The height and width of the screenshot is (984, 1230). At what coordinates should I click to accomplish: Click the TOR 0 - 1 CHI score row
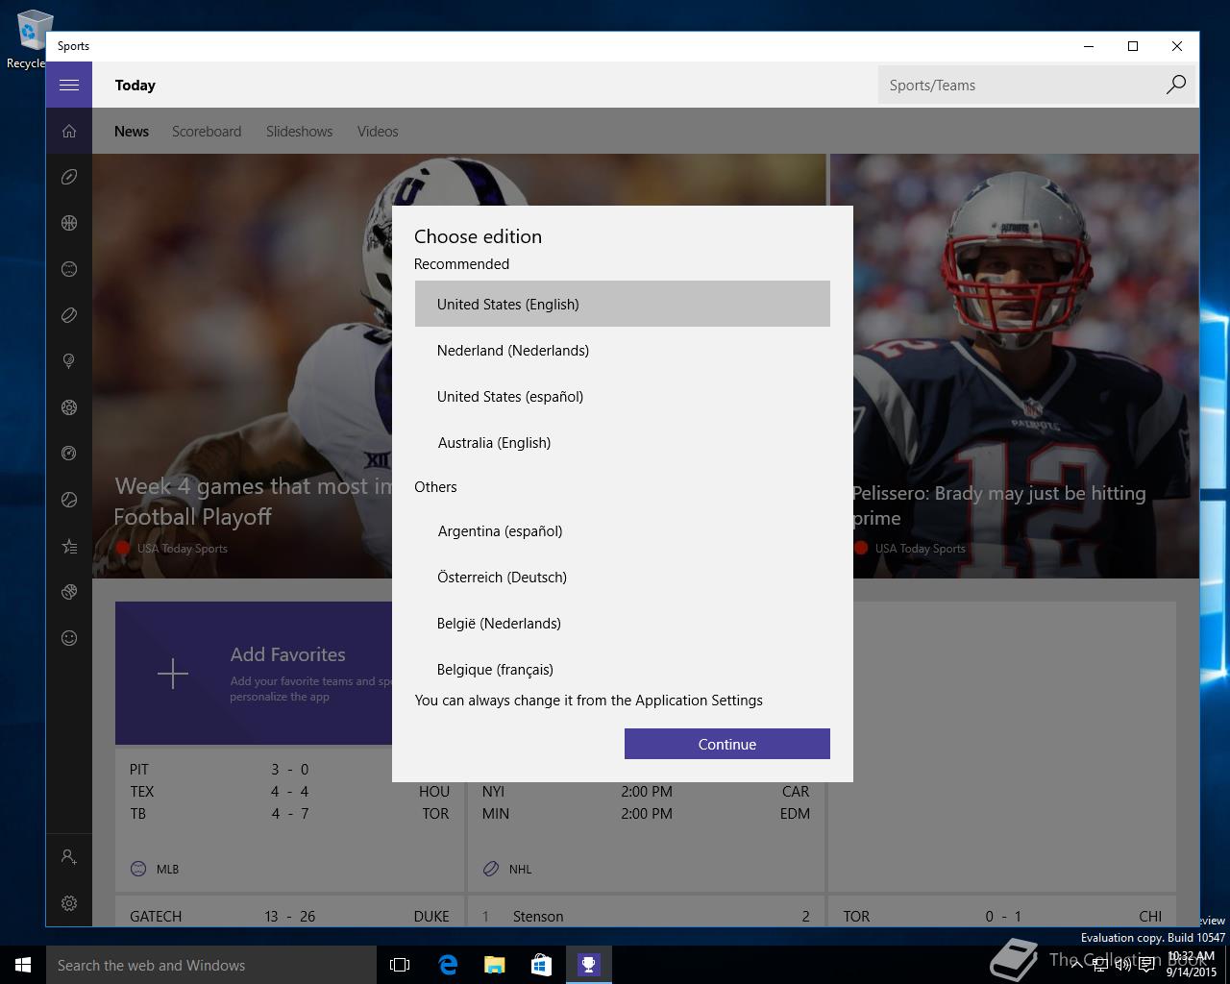click(x=1002, y=916)
